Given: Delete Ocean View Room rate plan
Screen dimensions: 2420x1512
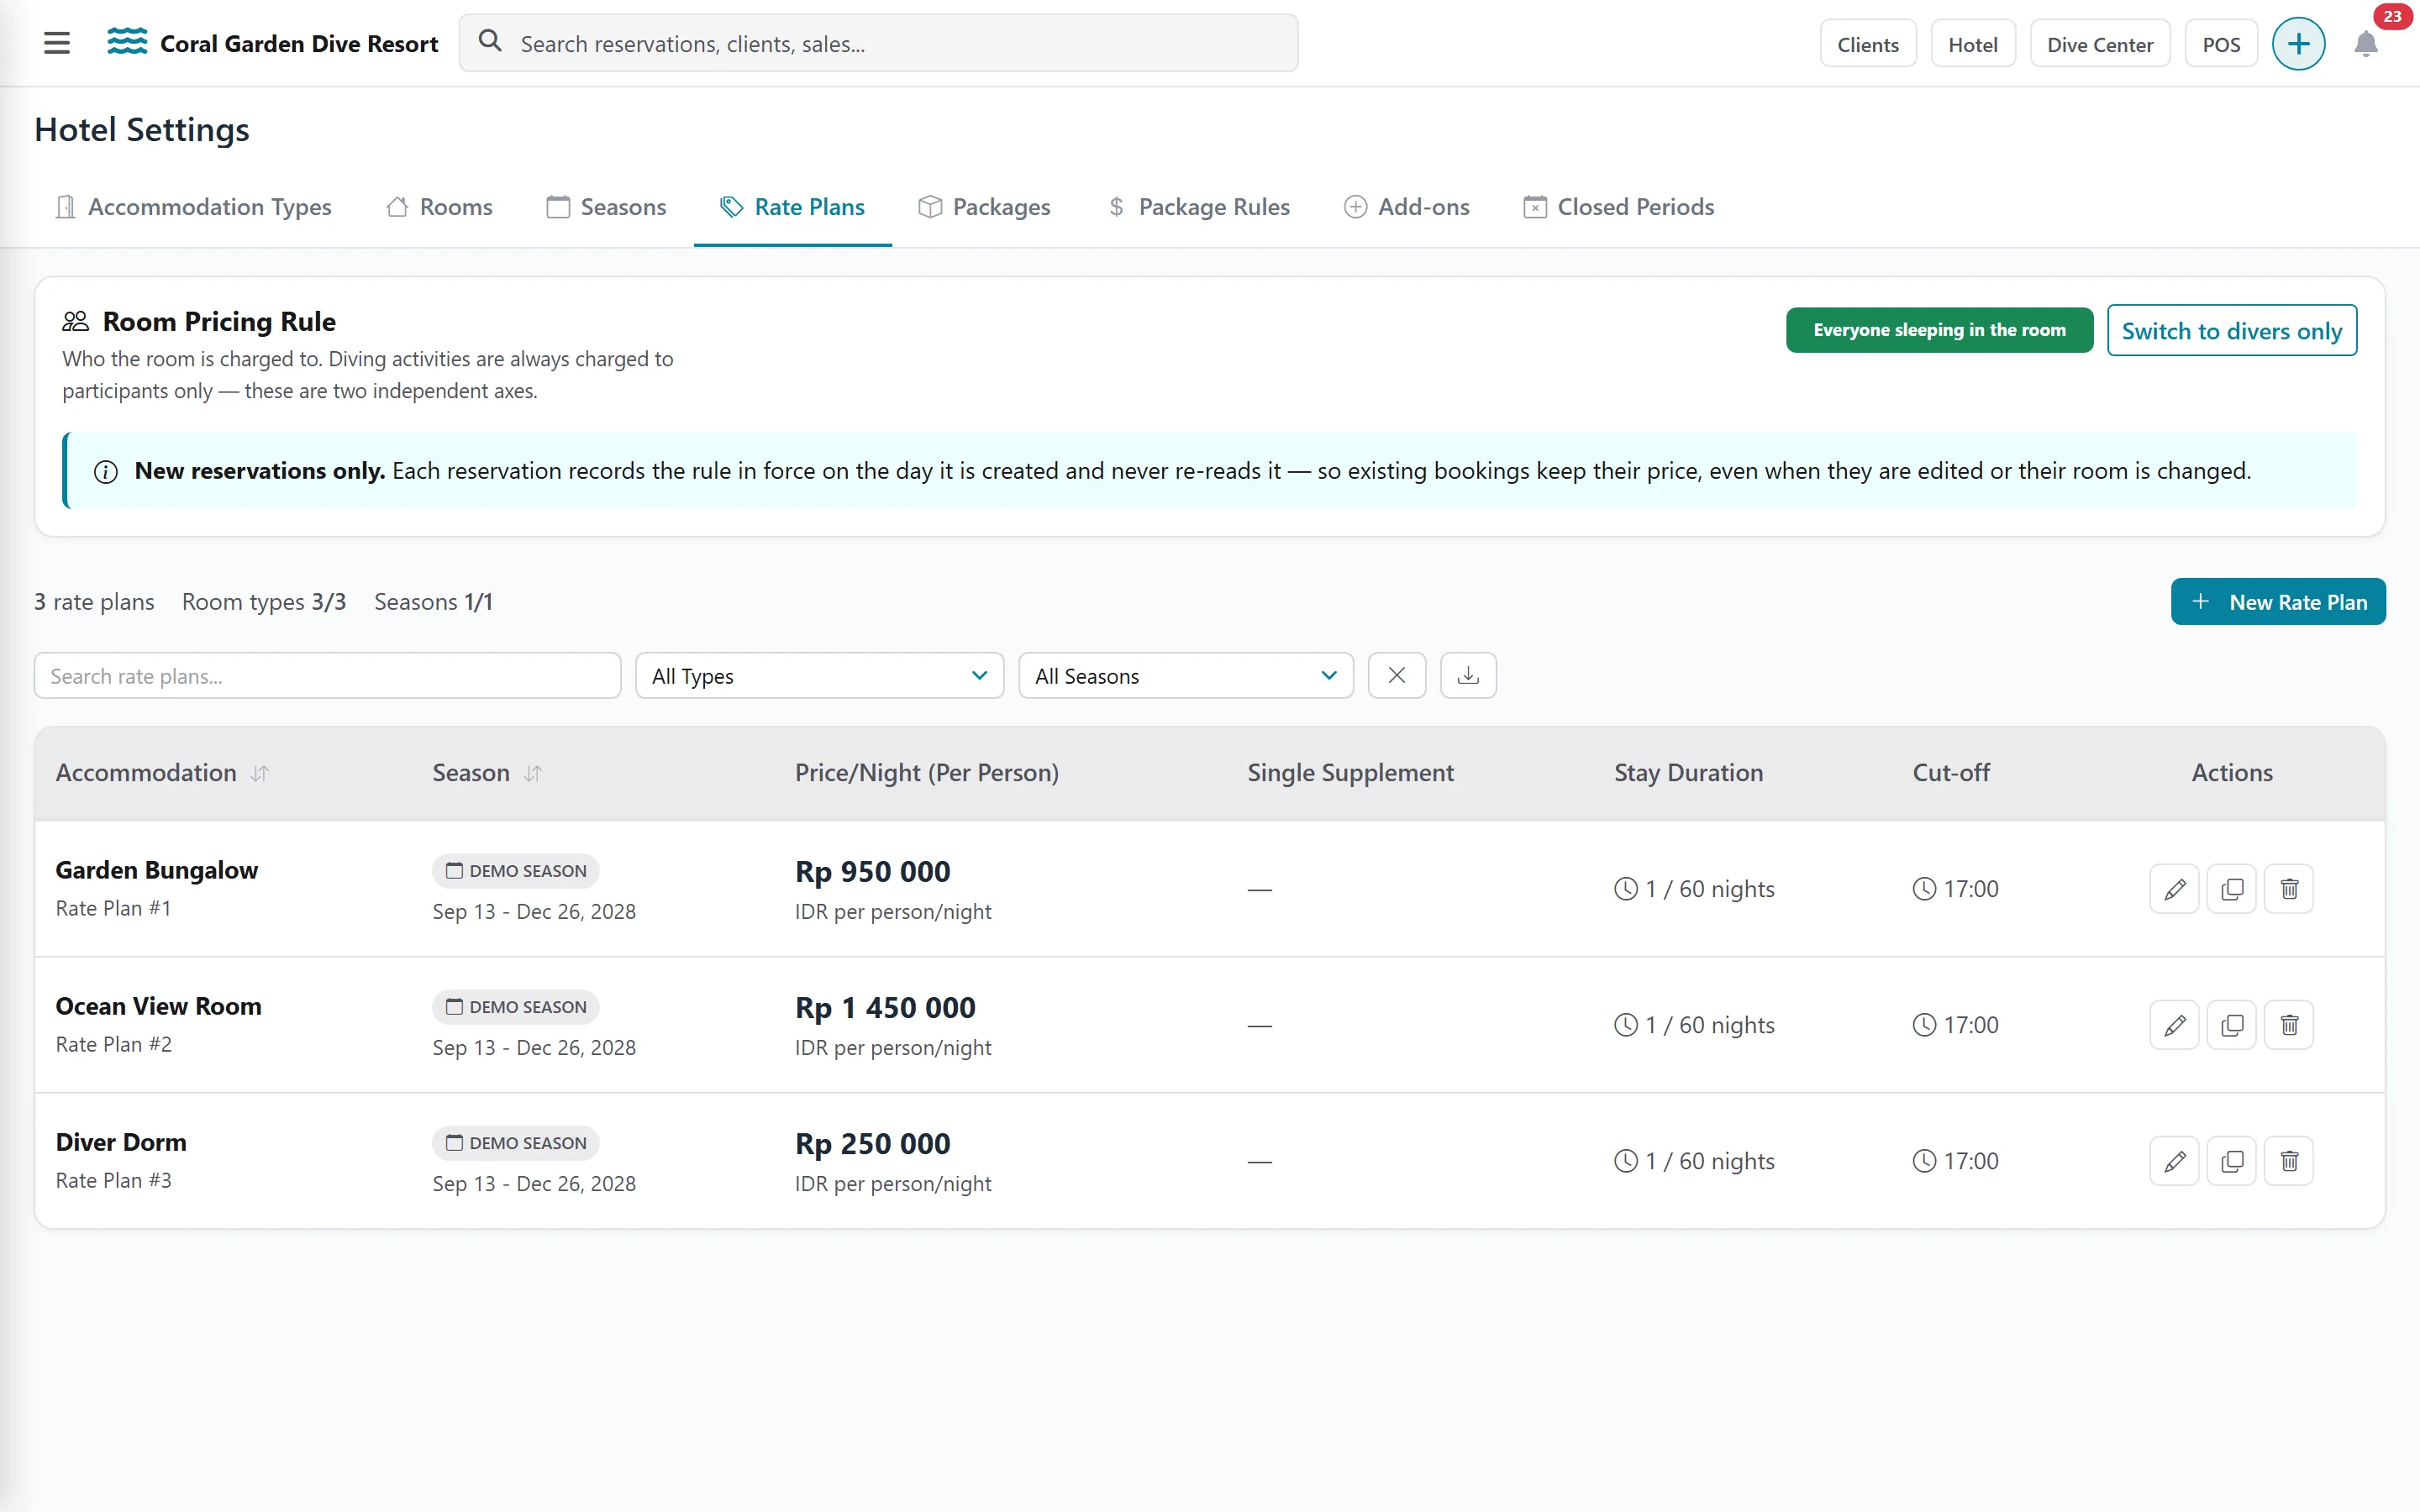Looking at the screenshot, I should 2289,1025.
